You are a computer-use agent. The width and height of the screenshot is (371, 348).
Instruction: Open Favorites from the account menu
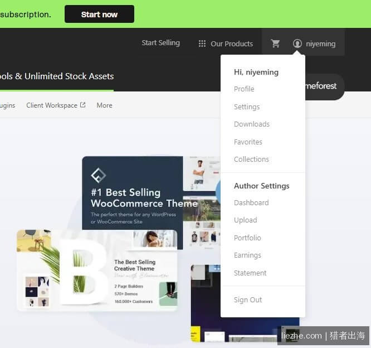tap(248, 142)
